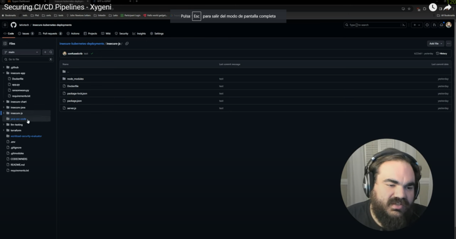Copy the insecure-js path to clipboard
The height and width of the screenshot is (239, 456).
tap(127, 44)
